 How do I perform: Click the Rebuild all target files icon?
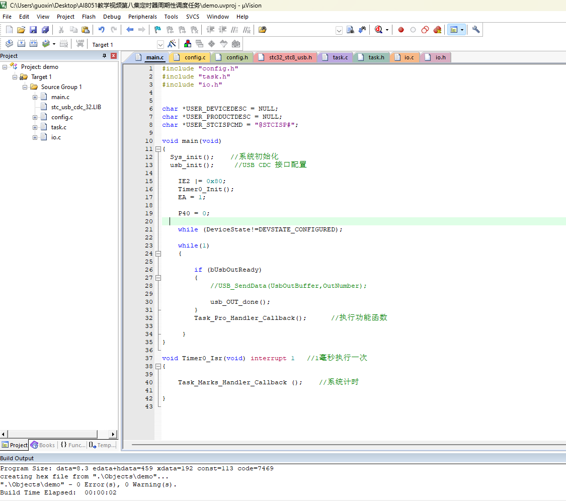tap(33, 44)
